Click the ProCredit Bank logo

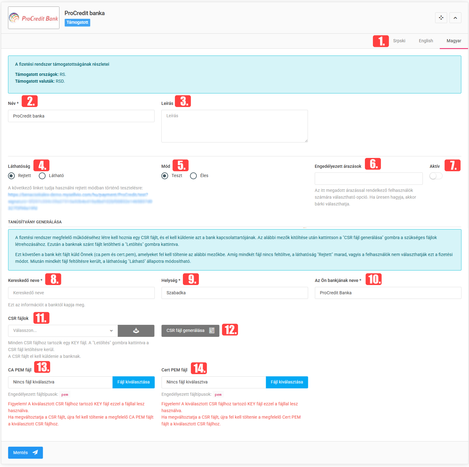coord(34,18)
